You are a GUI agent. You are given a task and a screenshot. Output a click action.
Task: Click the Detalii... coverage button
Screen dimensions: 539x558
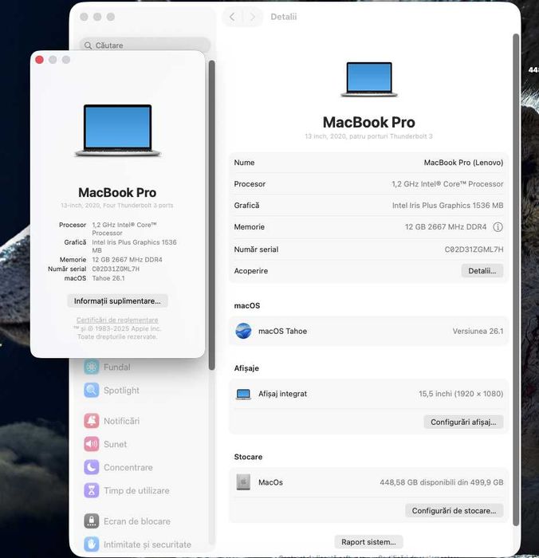pyautogui.click(x=482, y=271)
